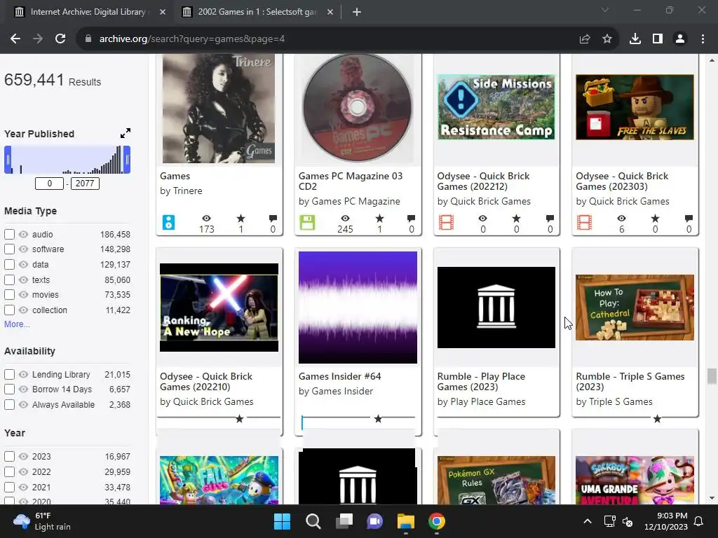The width and height of the screenshot is (718, 538).
Task: Click movie film icon on Quick Brick Games (202303) card
Action: coord(584,222)
